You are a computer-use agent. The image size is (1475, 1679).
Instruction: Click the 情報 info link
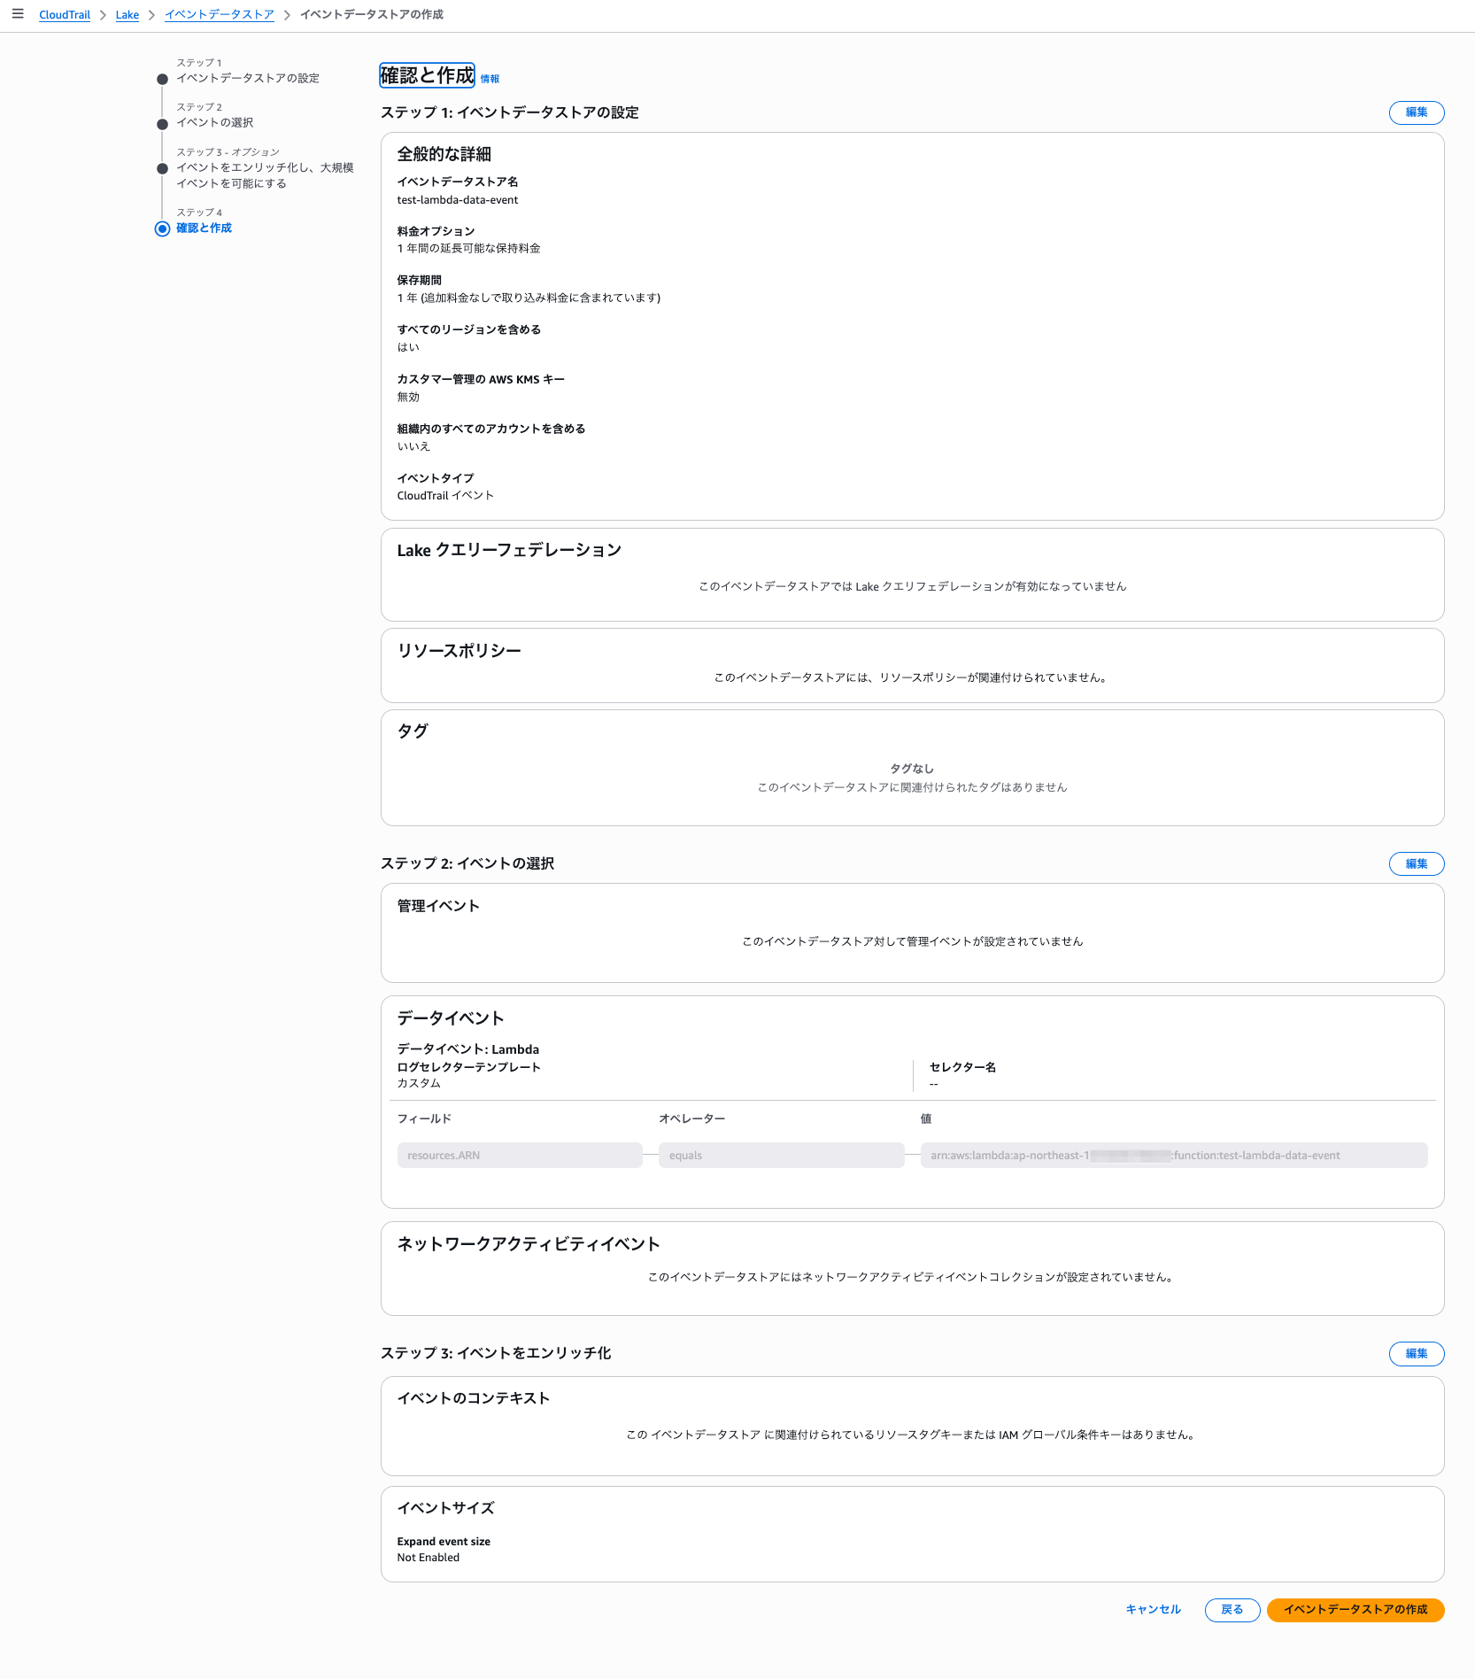coord(490,79)
